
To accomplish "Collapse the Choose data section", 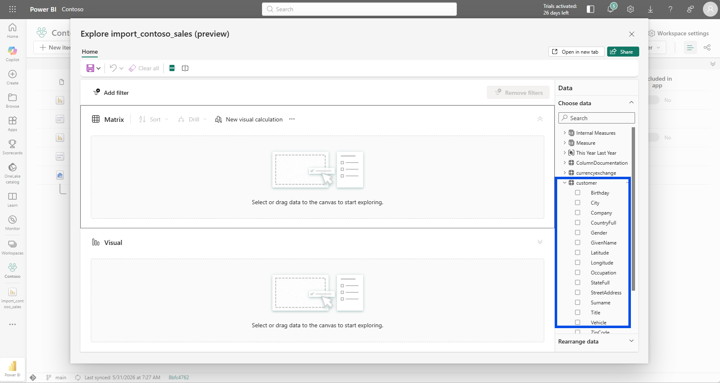I will [x=631, y=103].
